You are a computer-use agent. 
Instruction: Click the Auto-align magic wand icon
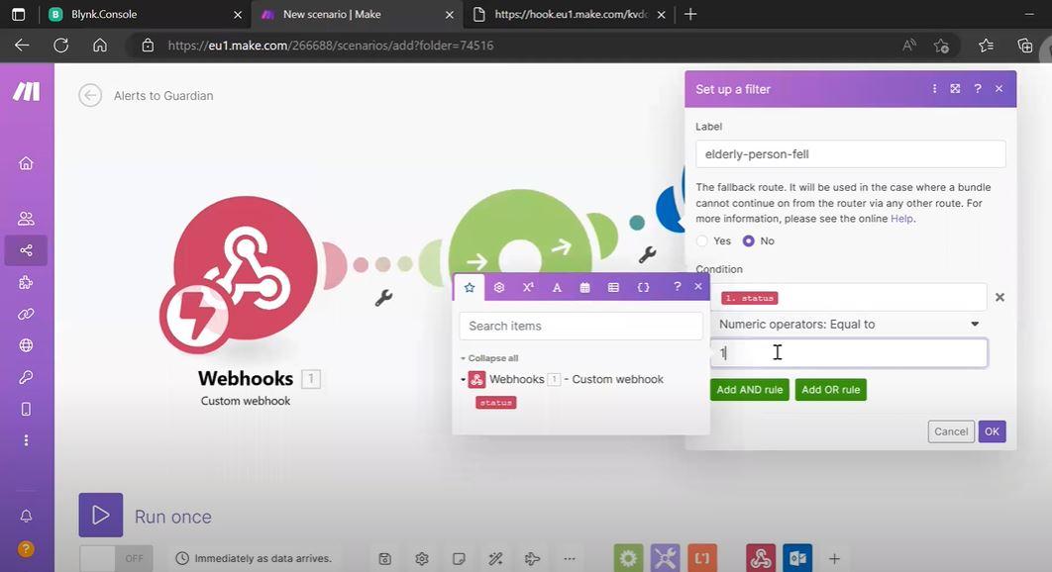496,558
